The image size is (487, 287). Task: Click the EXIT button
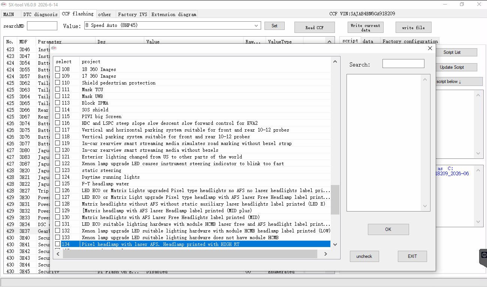(x=412, y=256)
